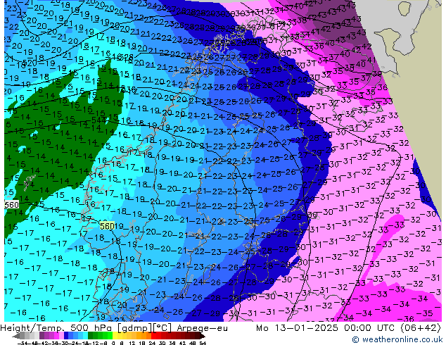Click the 54 value under the color scale

click(203, 344)
